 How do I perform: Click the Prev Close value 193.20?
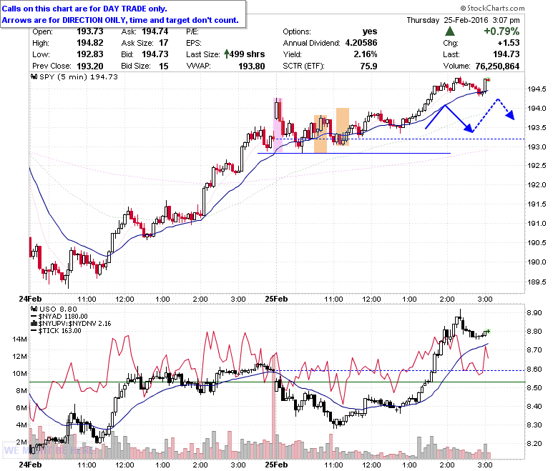point(90,66)
